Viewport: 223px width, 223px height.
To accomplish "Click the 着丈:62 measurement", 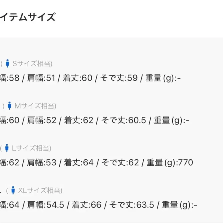I will pos(79,120).
